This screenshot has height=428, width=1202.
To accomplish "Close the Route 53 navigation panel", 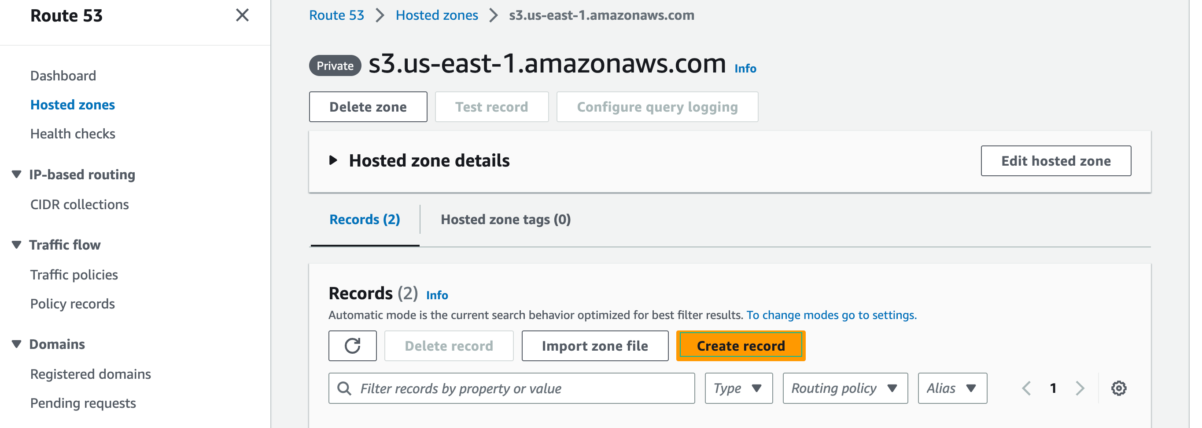I will tap(242, 15).
